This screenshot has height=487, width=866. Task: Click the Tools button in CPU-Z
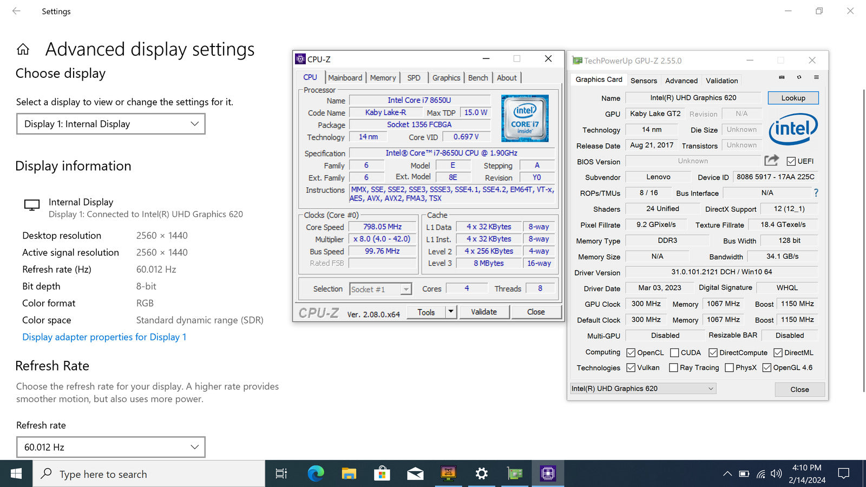click(x=426, y=312)
